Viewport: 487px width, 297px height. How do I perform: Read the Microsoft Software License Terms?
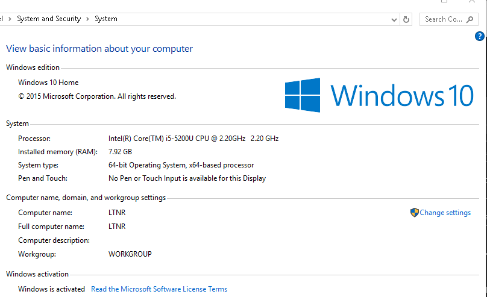click(159, 289)
